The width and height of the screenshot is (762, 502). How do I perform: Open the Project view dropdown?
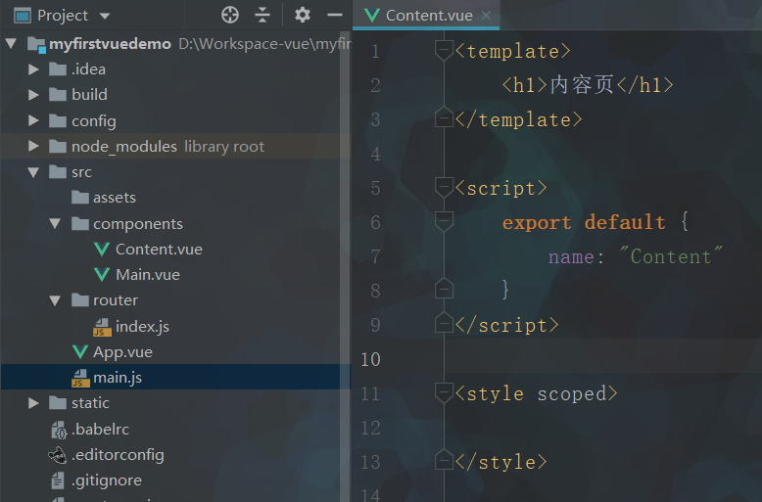coord(105,16)
